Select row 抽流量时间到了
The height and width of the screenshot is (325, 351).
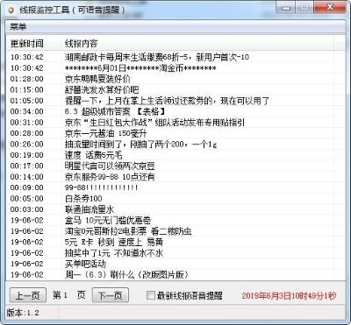click(175, 144)
